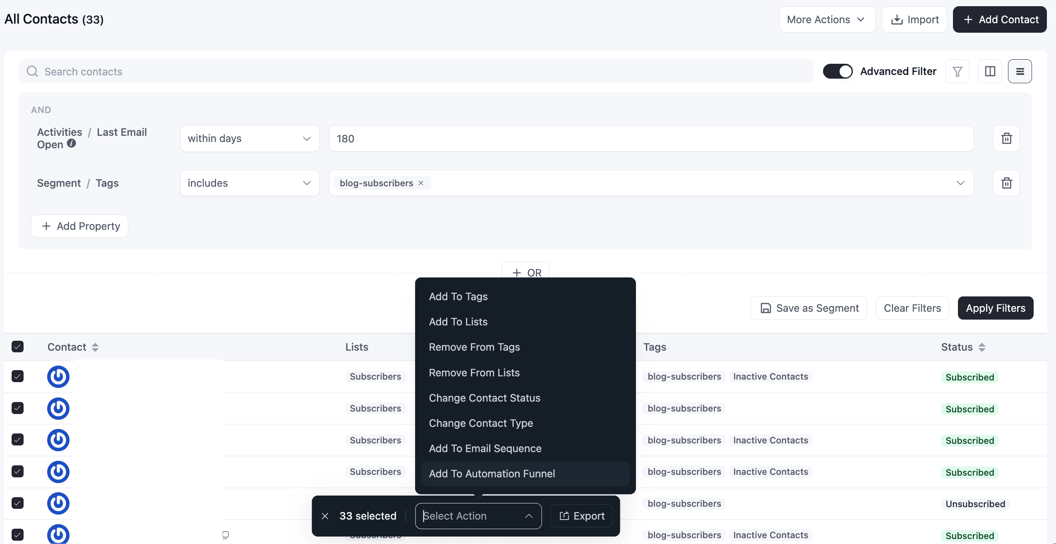Image resolution: width=1056 pixels, height=544 pixels.
Task: Expand the tags value dropdown chevron
Action: pyautogui.click(x=960, y=183)
